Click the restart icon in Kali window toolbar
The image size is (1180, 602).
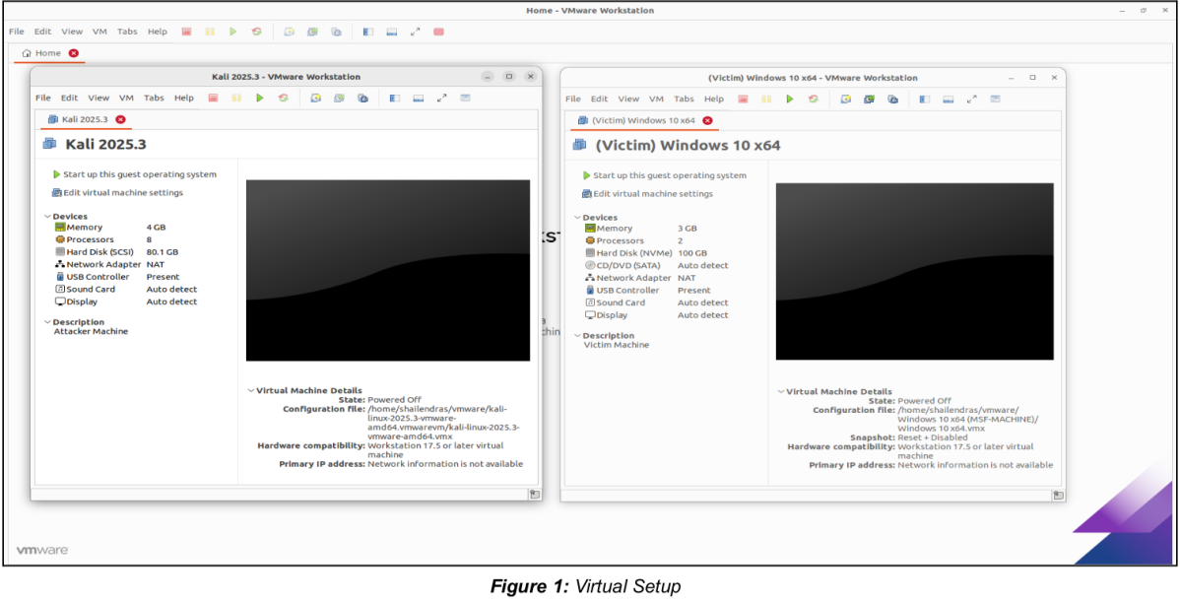tap(283, 98)
